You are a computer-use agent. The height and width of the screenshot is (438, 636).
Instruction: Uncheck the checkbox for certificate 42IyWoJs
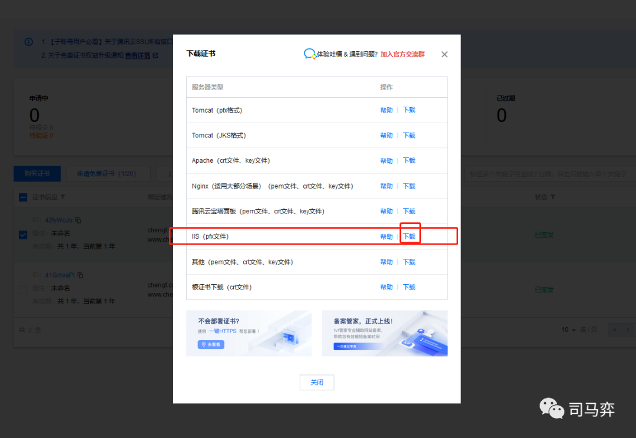coord(23,235)
